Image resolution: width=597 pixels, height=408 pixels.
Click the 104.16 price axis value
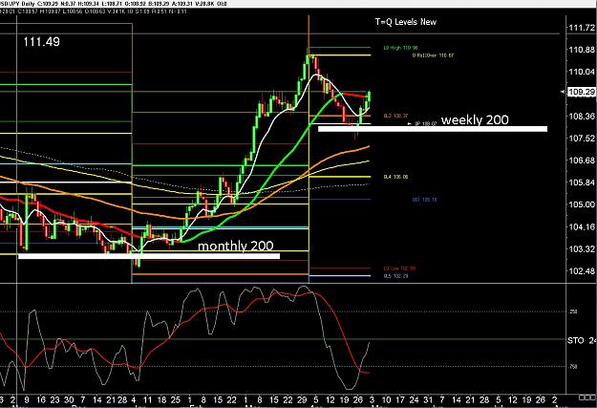[x=582, y=227]
